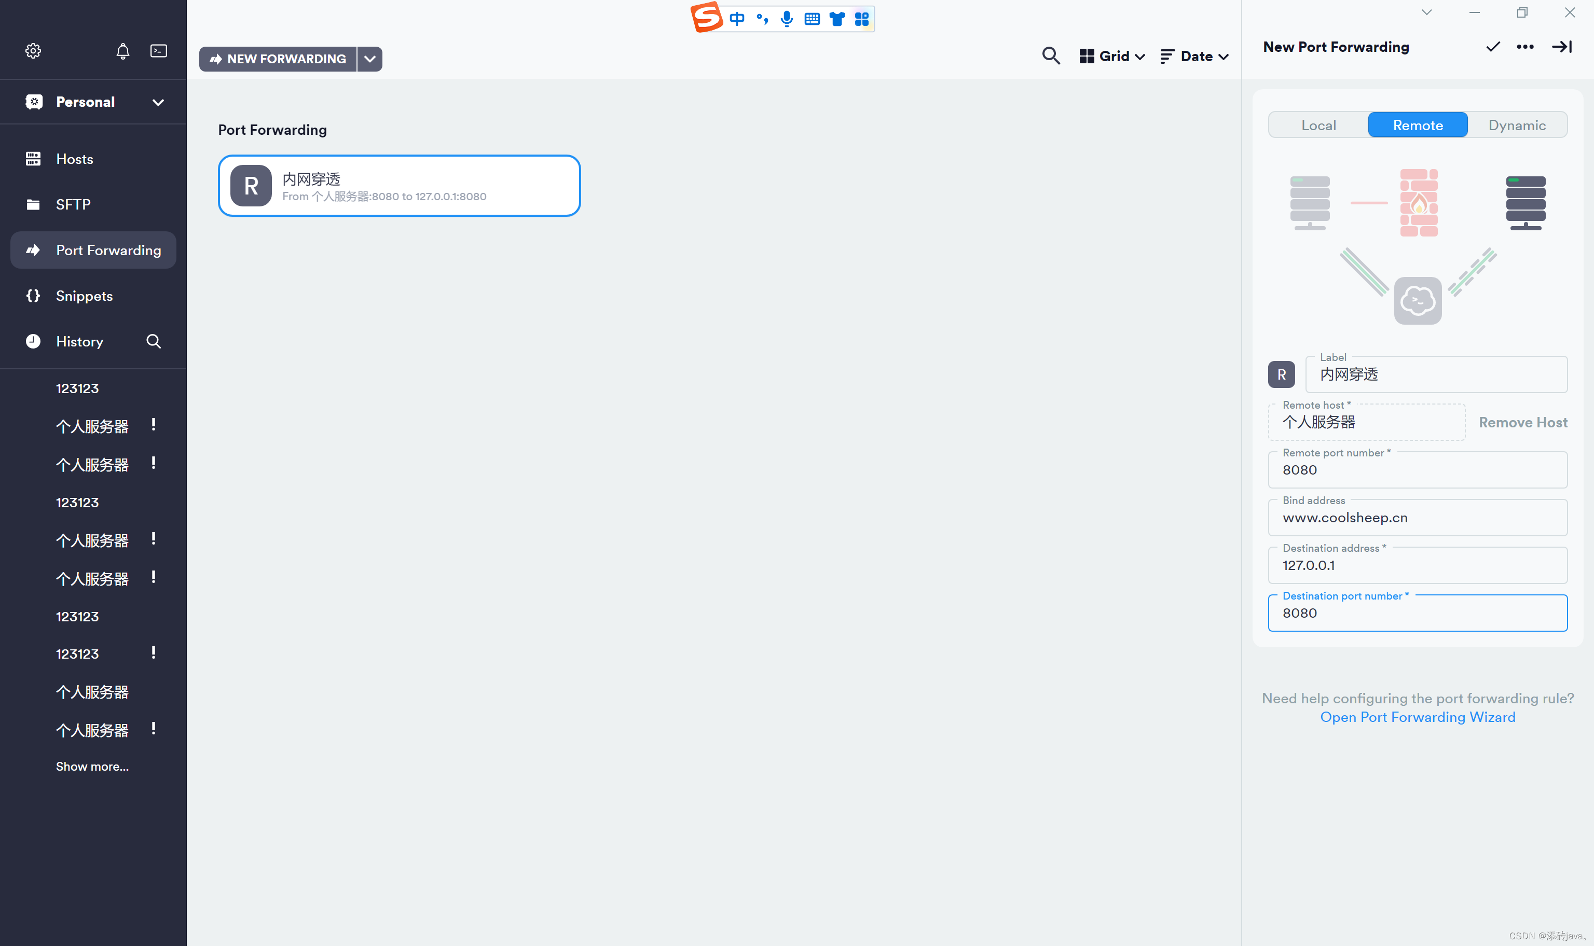Open the local terminal icon
Viewport: 1594px width, 946px height.
coord(159,51)
